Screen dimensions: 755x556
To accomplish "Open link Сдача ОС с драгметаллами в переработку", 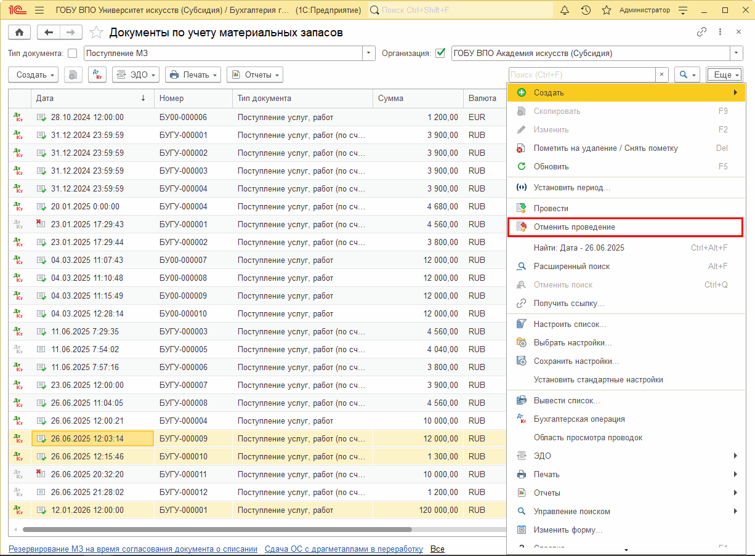I will (344, 549).
